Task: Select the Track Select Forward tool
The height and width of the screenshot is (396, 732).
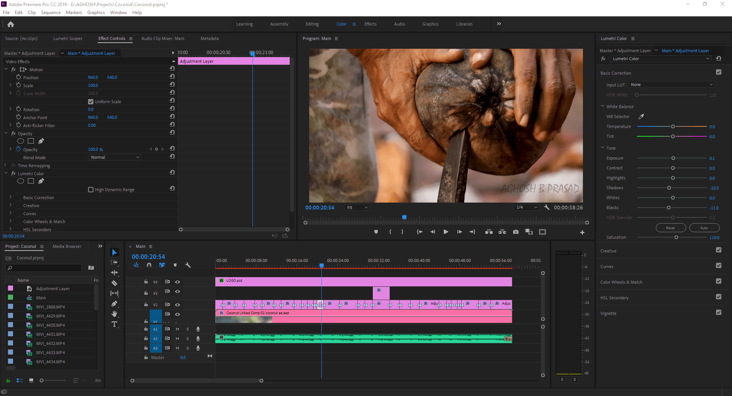Action: (114, 262)
